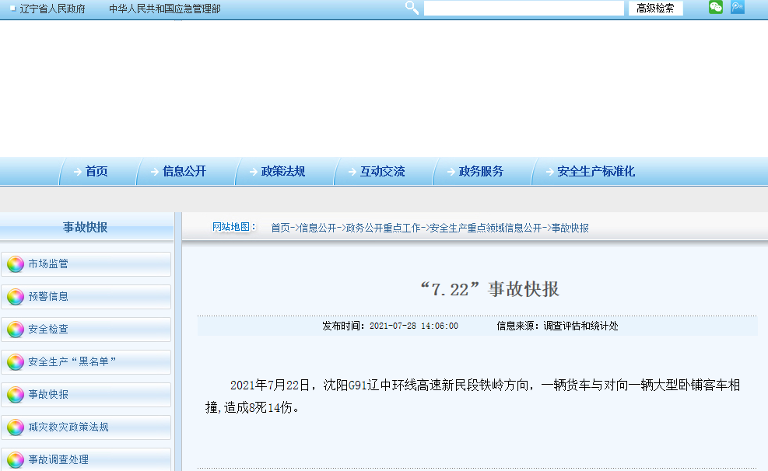Click the source text 调查评估和统计处
Screen dimensions: 768x471
coord(580,326)
